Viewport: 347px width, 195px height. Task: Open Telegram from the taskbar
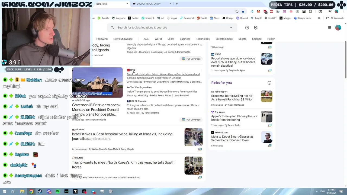93,191
